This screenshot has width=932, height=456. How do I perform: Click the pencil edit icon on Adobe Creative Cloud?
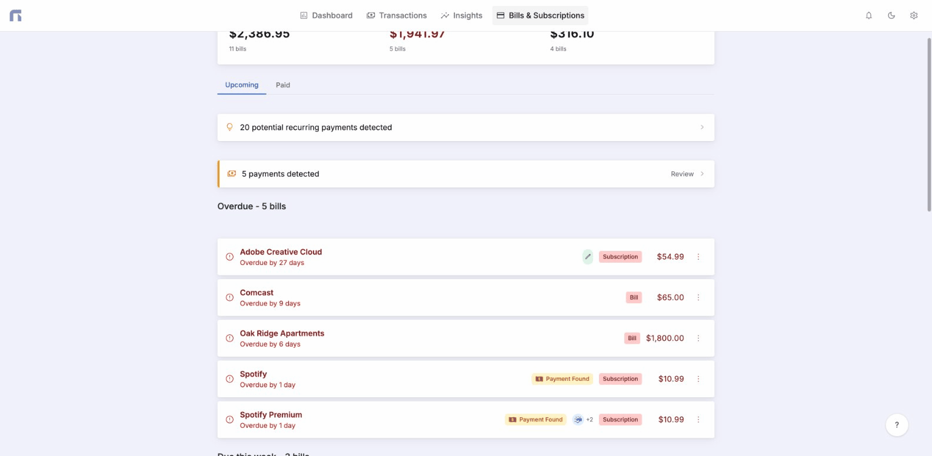(x=588, y=257)
